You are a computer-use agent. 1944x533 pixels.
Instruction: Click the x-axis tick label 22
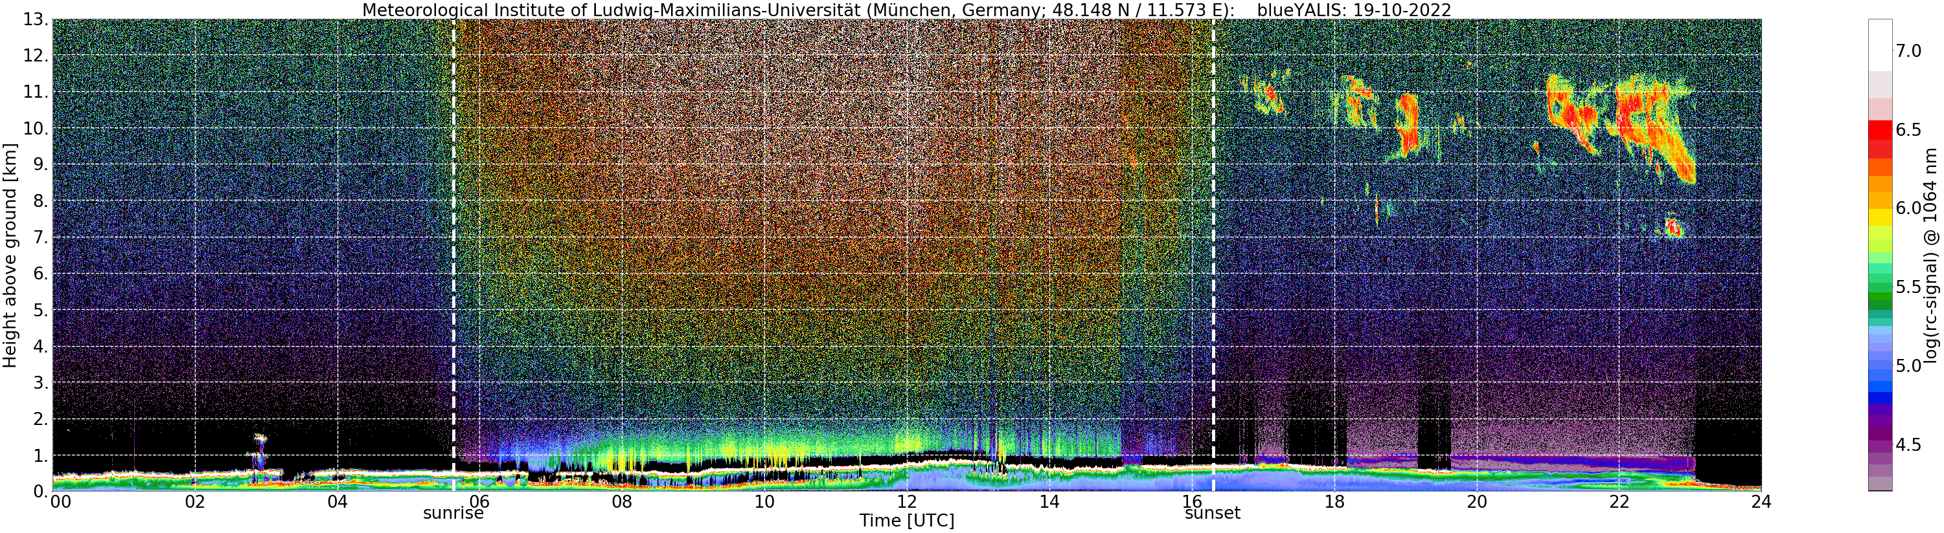[1619, 501]
